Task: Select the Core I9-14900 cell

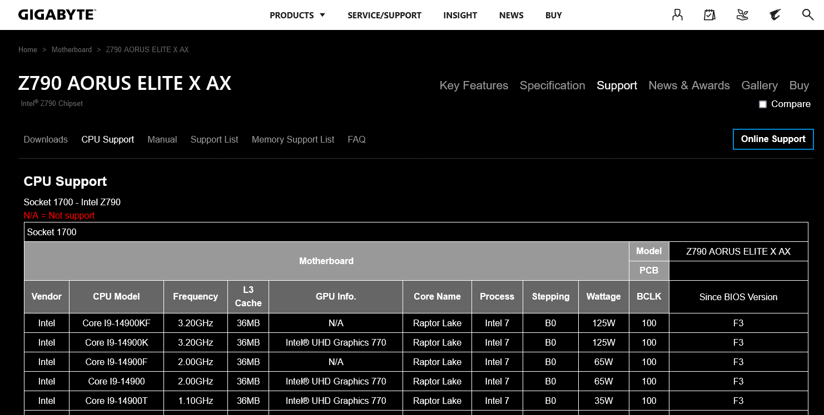Action: (x=116, y=381)
